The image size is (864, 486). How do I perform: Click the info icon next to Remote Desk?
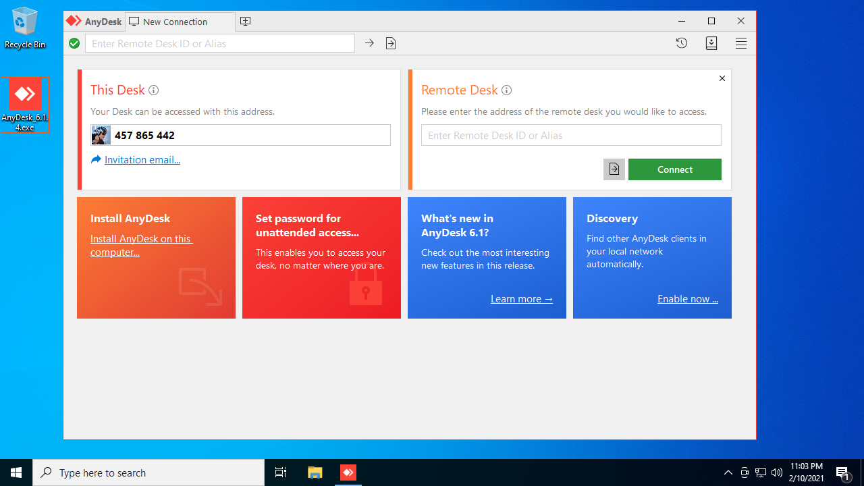click(x=507, y=90)
